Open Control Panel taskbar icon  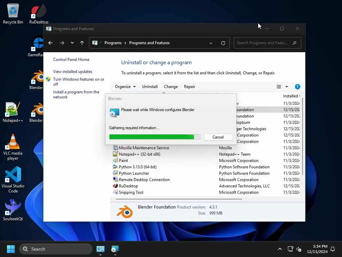tap(101, 249)
